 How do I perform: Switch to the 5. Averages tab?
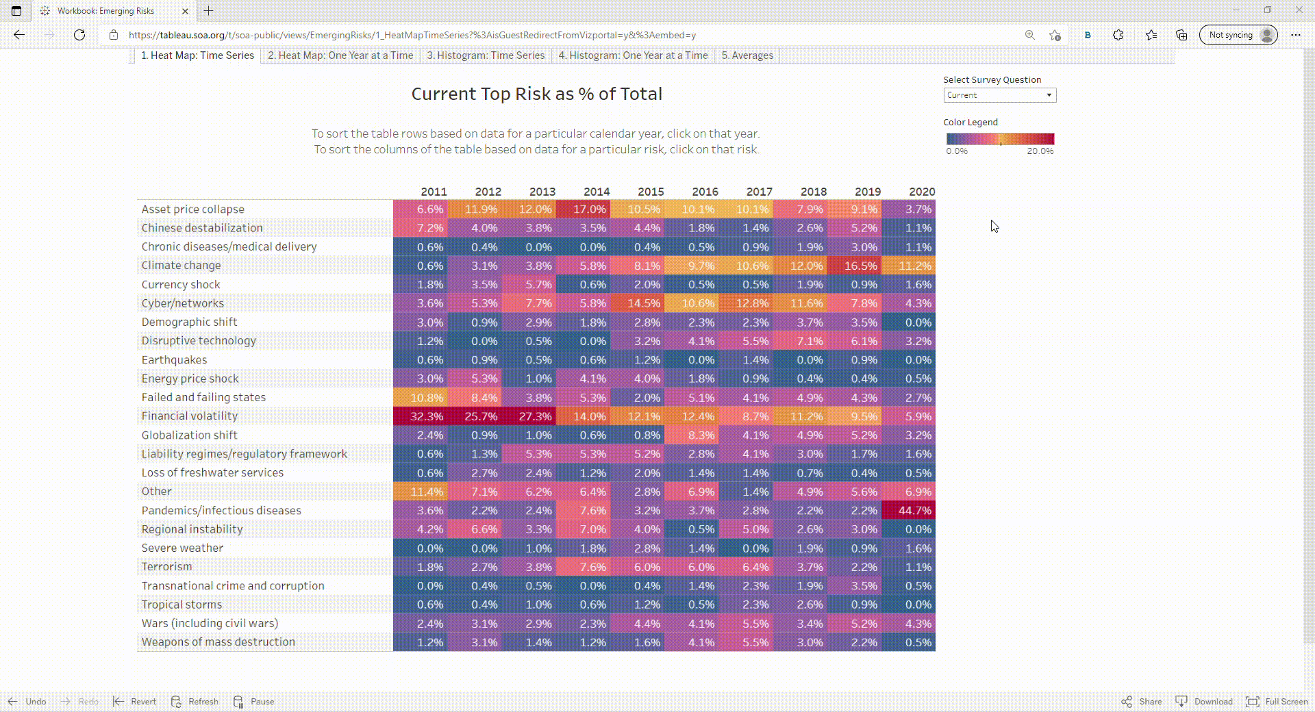pyautogui.click(x=747, y=55)
